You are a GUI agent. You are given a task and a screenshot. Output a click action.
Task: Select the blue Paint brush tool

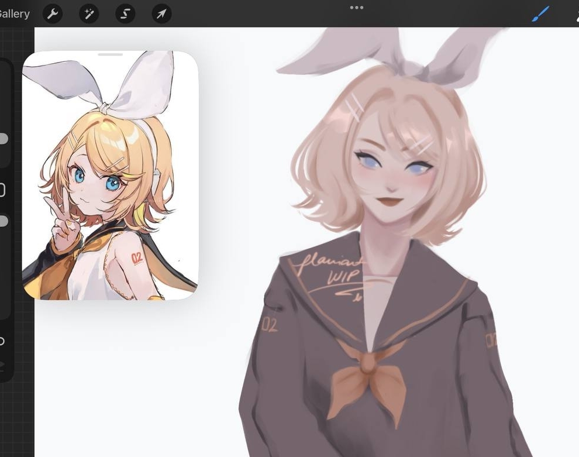click(x=540, y=14)
